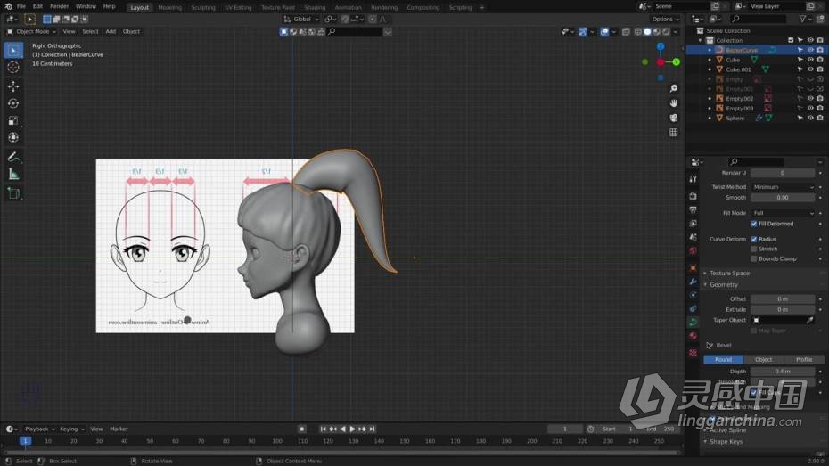The width and height of the screenshot is (829, 466).
Task: Open the Material properties tab icon
Action: pyautogui.click(x=694, y=336)
